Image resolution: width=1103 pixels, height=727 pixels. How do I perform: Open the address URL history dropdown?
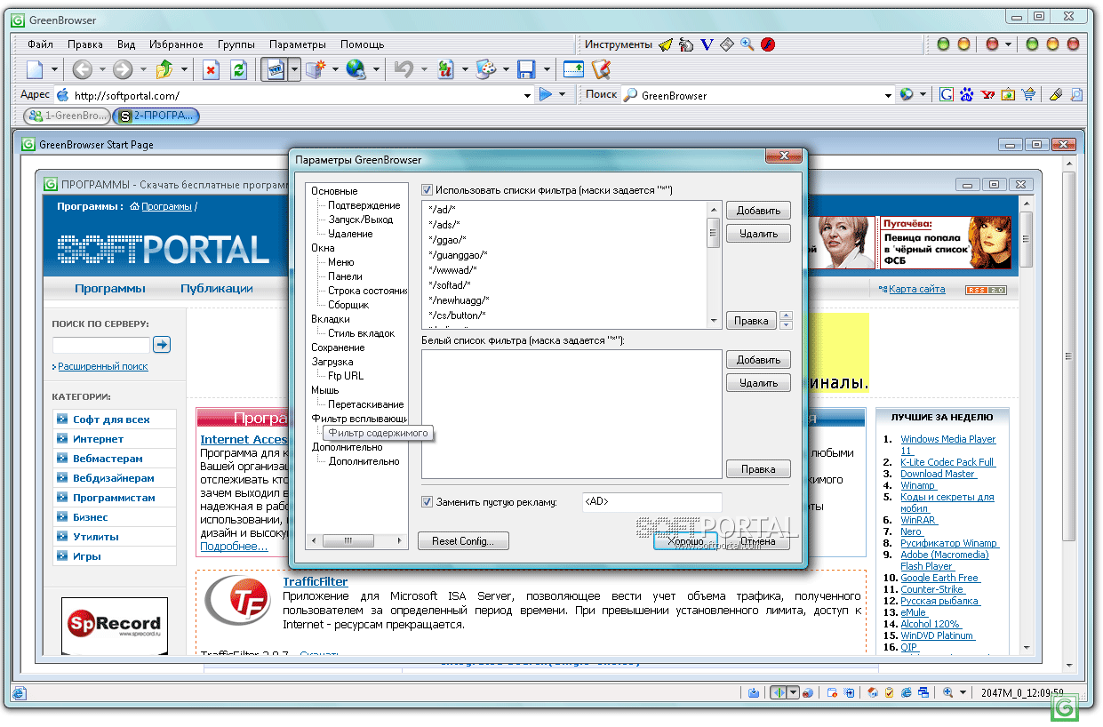(x=526, y=95)
